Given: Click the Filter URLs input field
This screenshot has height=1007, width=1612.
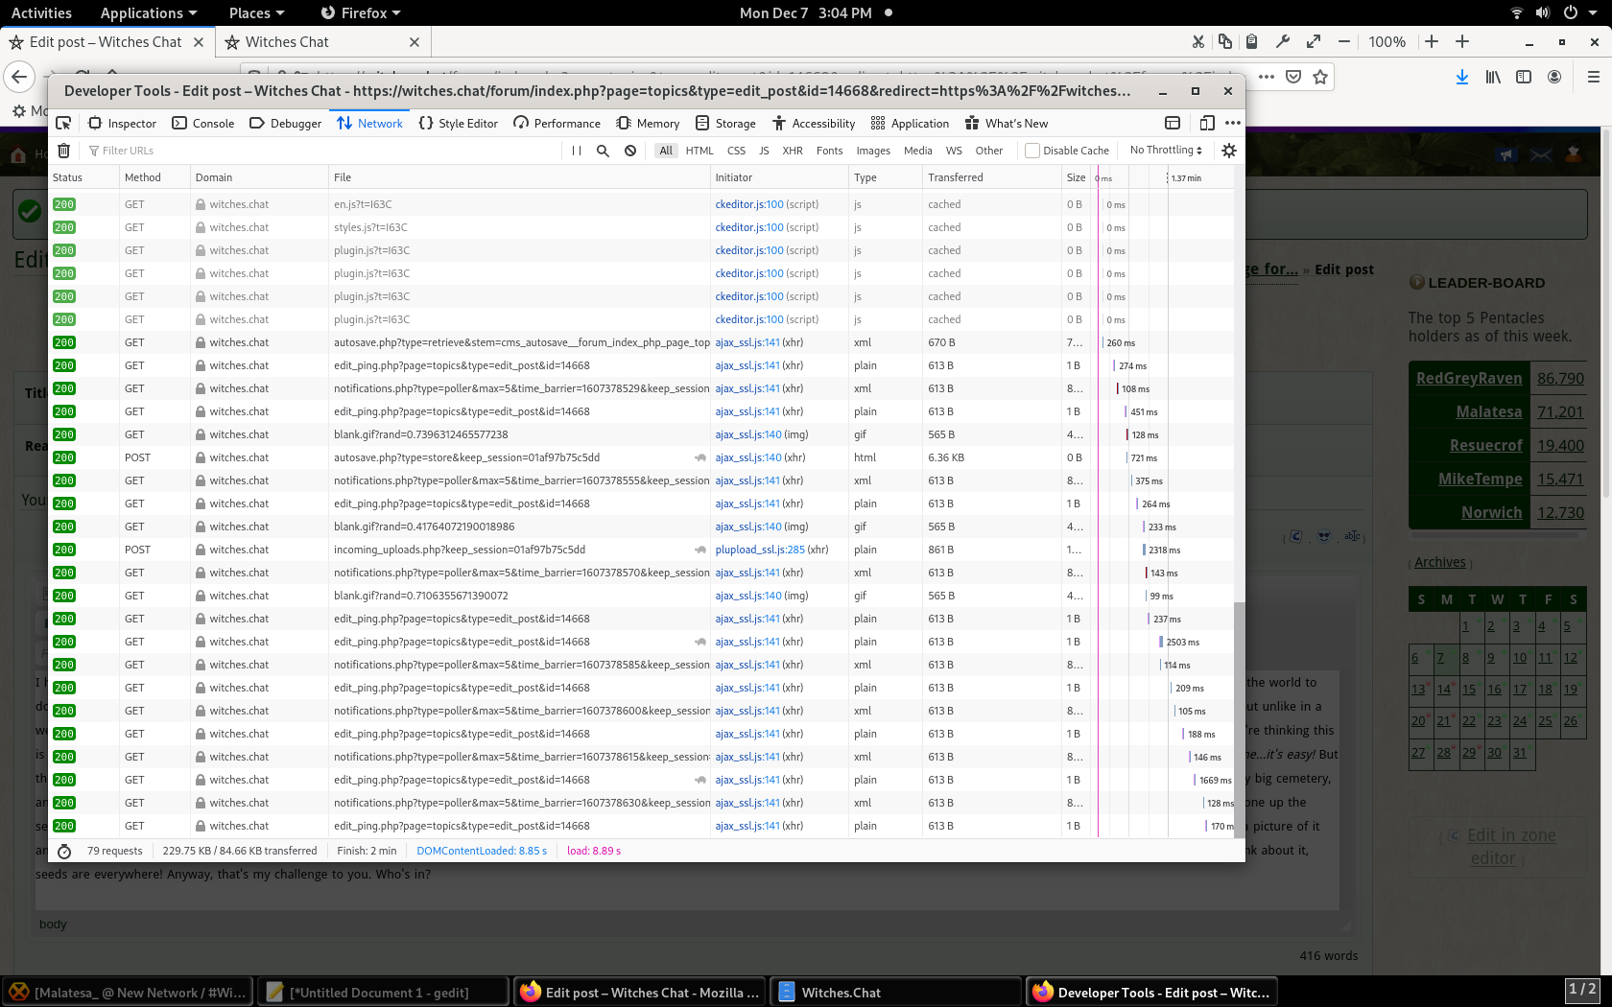Looking at the screenshot, I should (x=317, y=151).
